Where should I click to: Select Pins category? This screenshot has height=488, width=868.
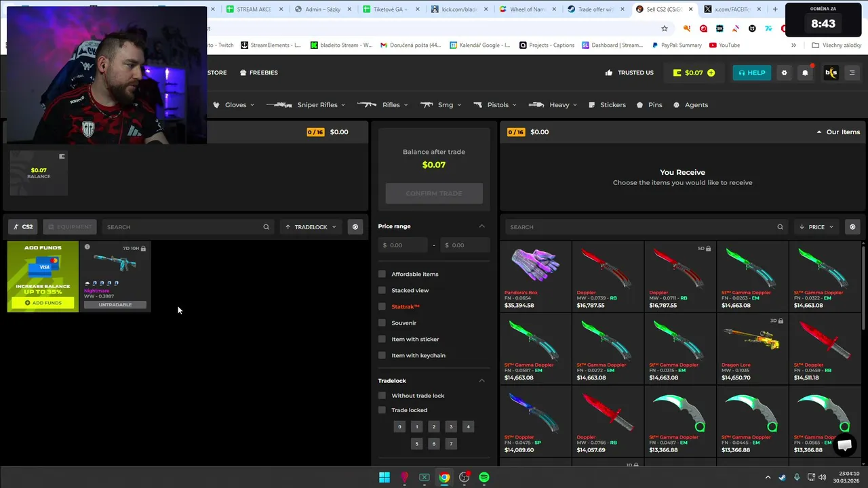click(649, 105)
